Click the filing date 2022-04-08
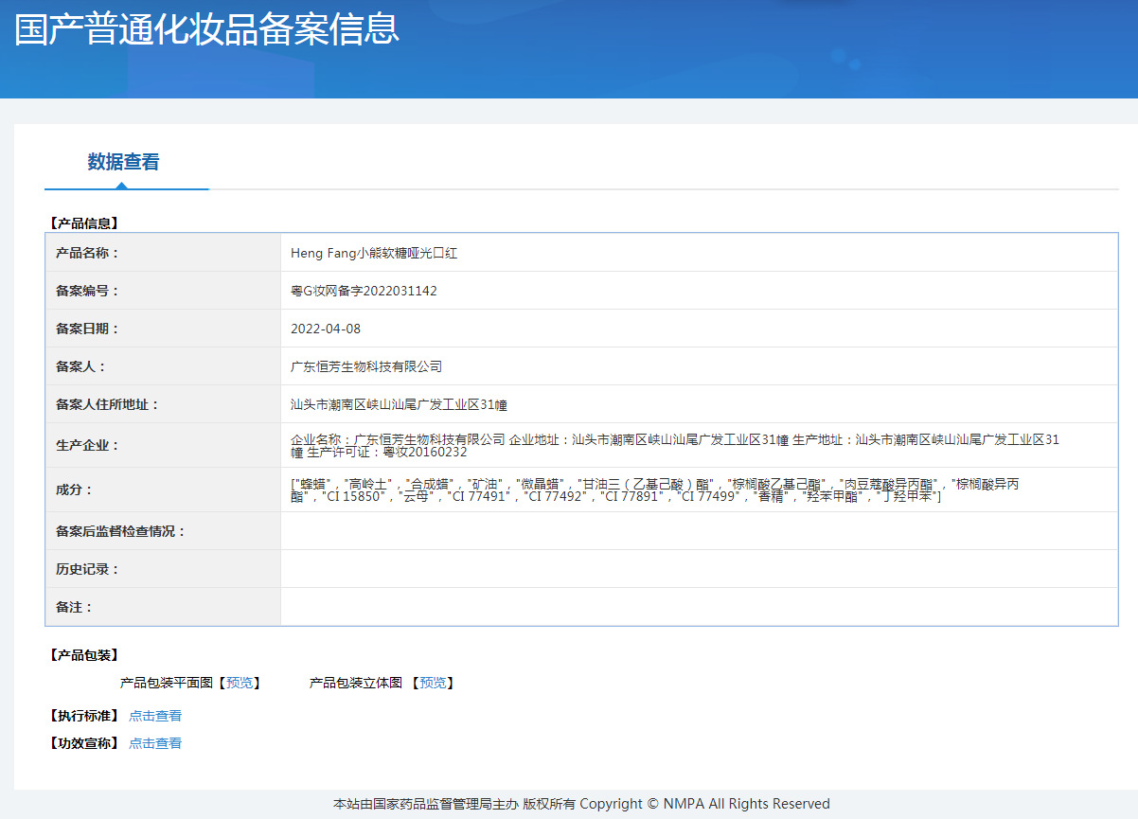The width and height of the screenshot is (1138, 819). [326, 329]
